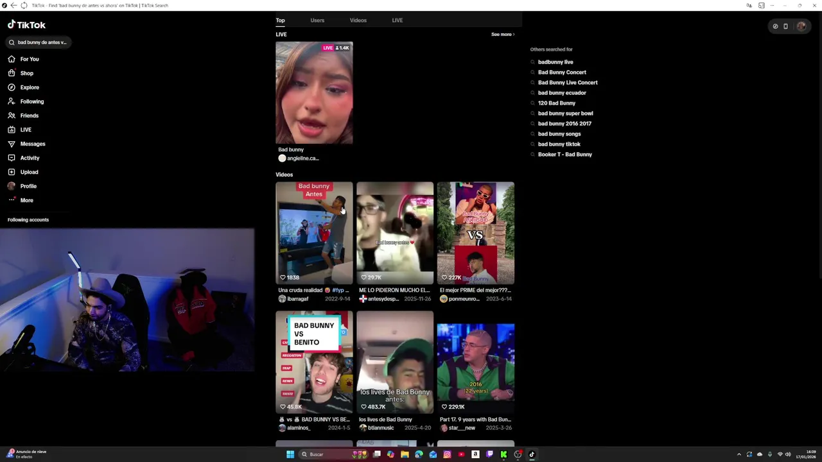822x462 pixels.
Task: Select the Top tab
Action: click(x=280, y=21)
